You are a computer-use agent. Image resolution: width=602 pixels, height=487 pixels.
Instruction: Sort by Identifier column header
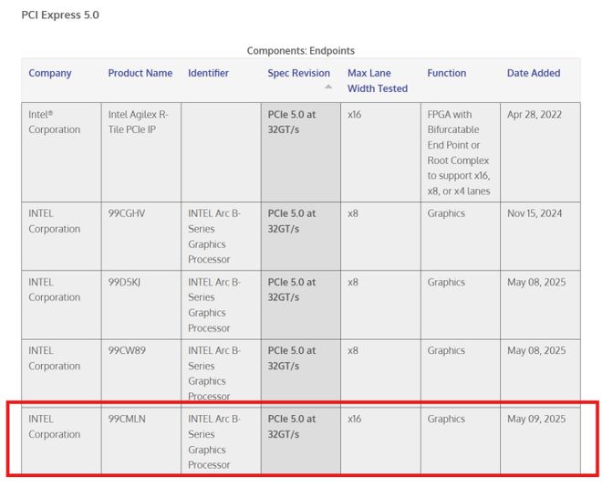click(x=208, y=73)
